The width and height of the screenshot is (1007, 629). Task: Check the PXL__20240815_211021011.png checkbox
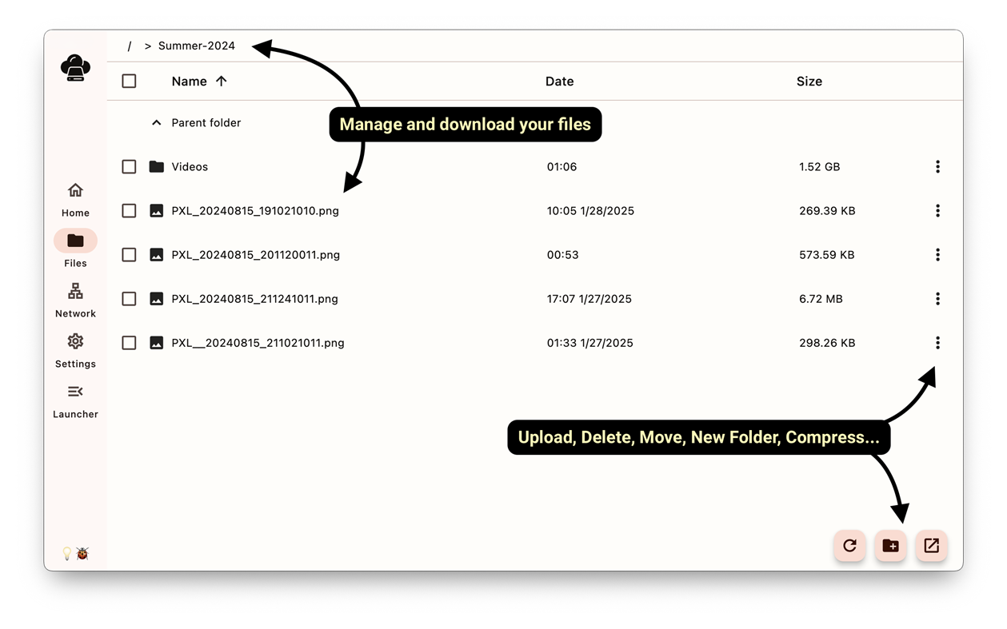click(129, 342)
